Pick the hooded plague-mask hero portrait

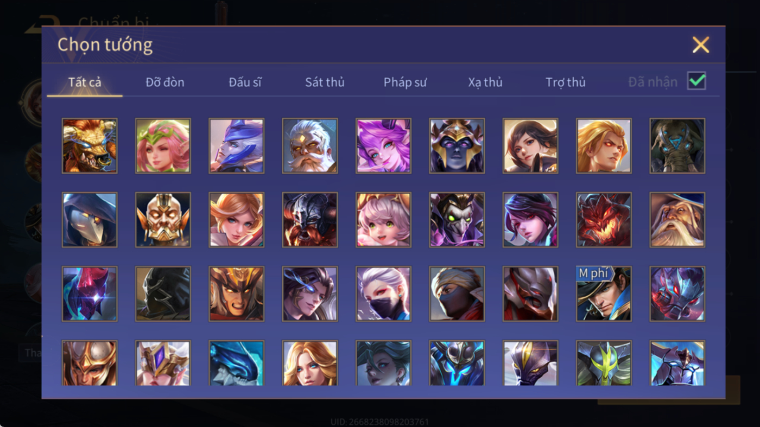point(90,220)
